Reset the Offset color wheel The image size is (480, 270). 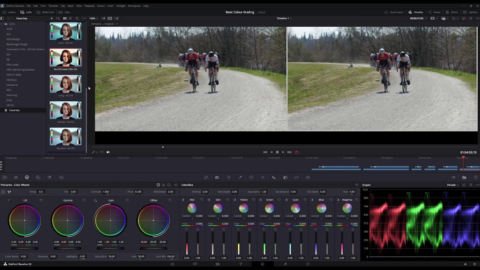click(x=170, y=200)
